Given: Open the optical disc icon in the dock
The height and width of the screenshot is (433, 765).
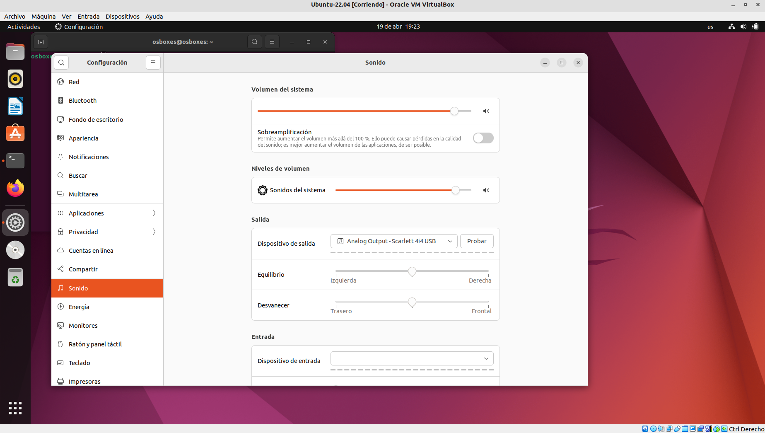Looking at the screenshot, I should point(15,250).
